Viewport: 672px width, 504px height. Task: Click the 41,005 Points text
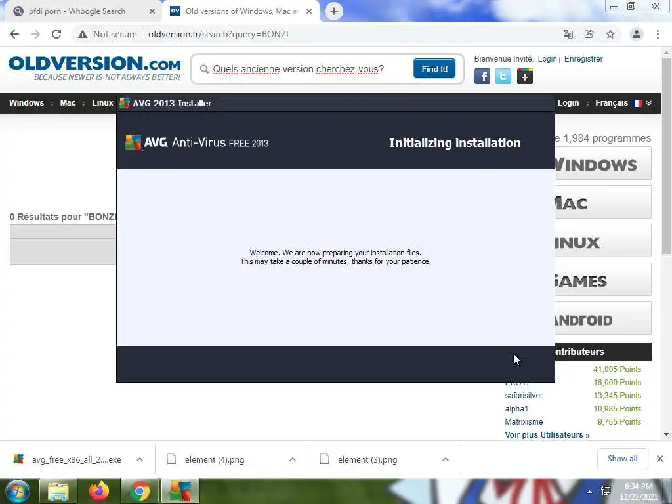[617, 369]
